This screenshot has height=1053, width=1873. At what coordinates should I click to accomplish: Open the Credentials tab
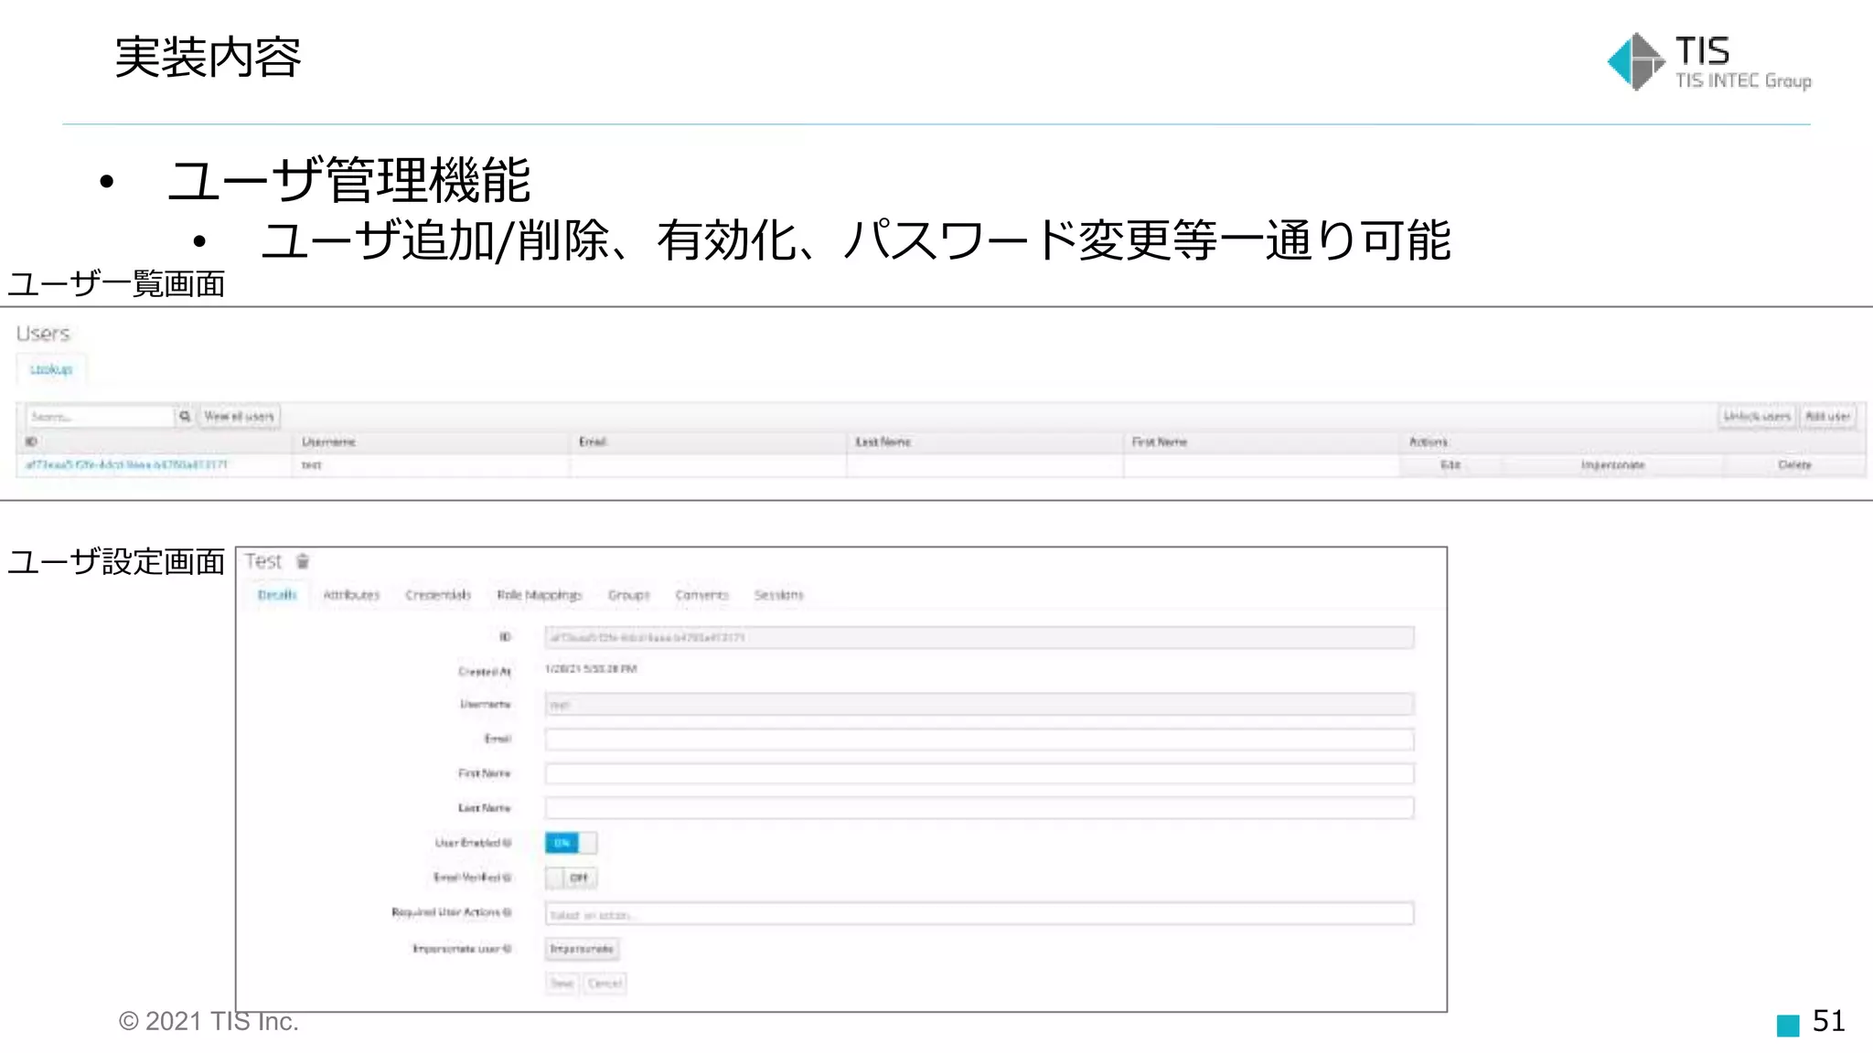(x=438, y=595)
